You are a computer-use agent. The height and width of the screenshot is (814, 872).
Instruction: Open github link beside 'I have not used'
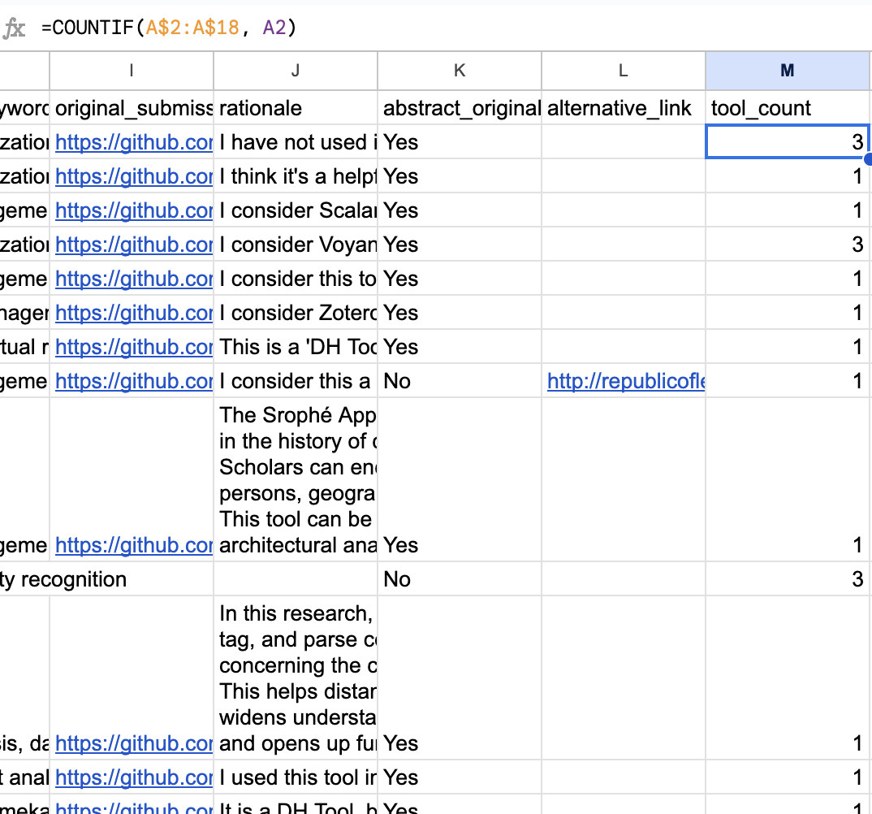pos(133,142)
